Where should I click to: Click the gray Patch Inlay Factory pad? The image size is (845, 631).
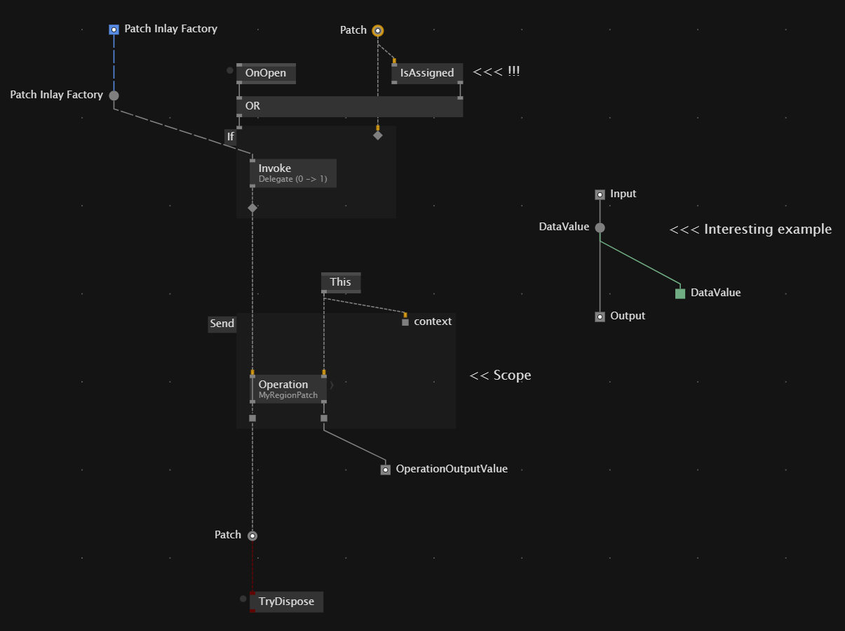tap(114, 95)
